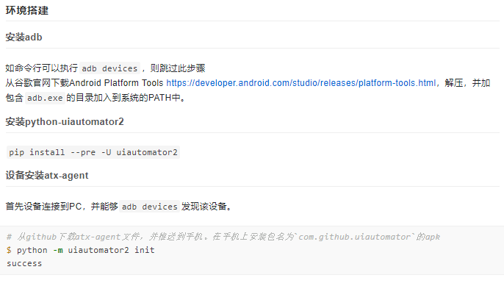Image resolution: width=504 pixels, height=286 pixels.
Task: Click the text '则跳过此步骤'
Action: click(178, 68)
